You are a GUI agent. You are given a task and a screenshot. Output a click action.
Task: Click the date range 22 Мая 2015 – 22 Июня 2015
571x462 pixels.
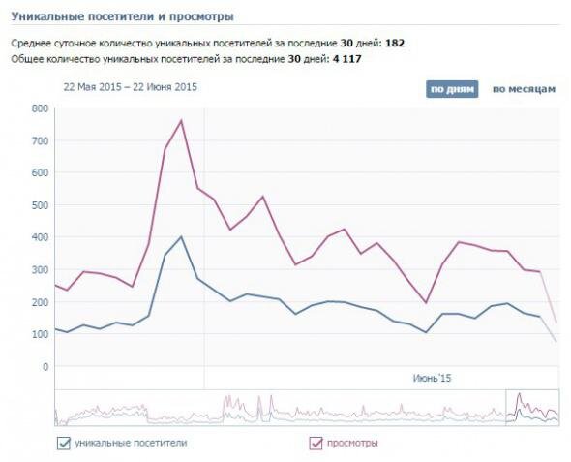(x=131, y=87)
